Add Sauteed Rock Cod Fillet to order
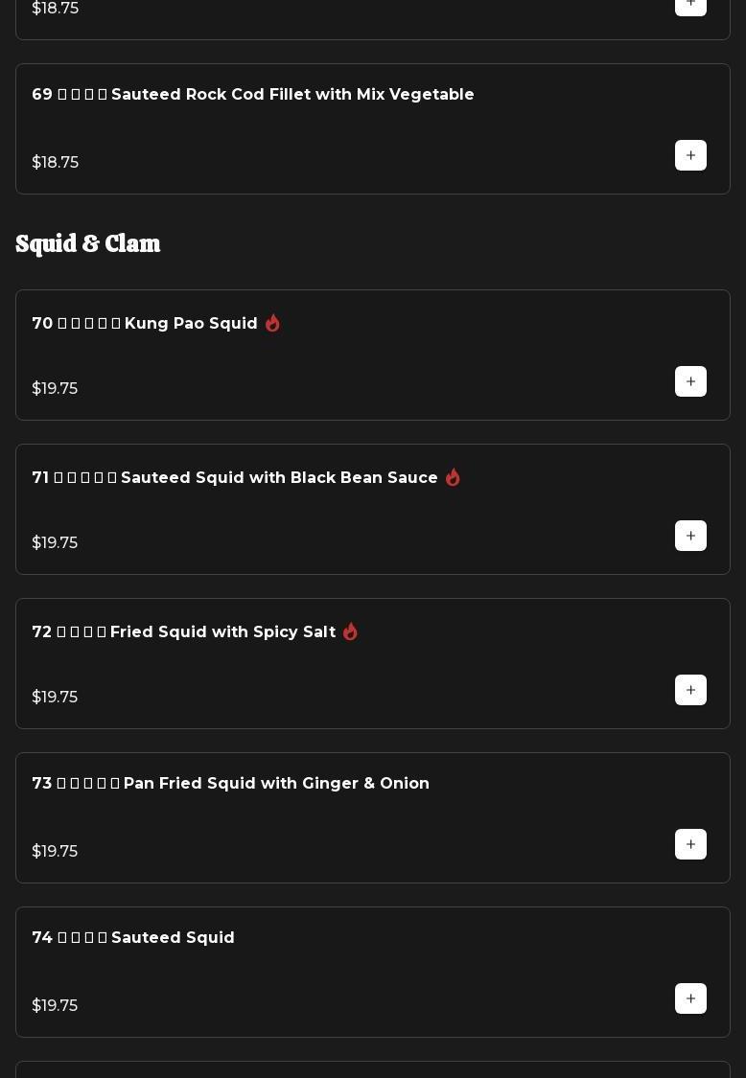Image resolution: width=746 pixels, height=1078 pixels. click(x=690, y=155)
